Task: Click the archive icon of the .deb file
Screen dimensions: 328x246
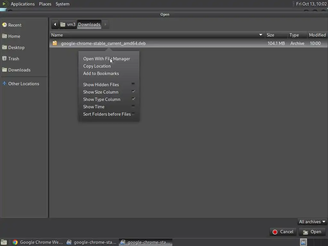Action: (55, 43)
